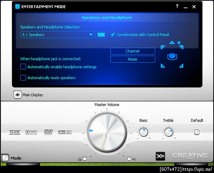
Task: Enable Automatically mute speakers checkbox
Action: pyautogui.click(x=23, y=77)
